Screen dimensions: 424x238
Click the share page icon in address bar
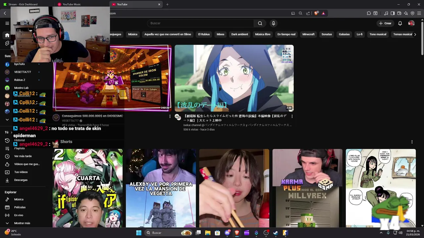tap(308, 13)
